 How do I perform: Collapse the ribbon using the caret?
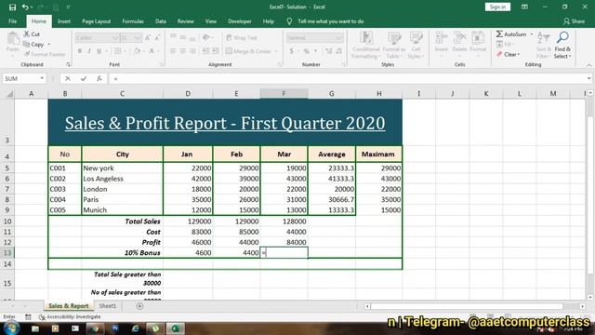[x=588, y=65]
